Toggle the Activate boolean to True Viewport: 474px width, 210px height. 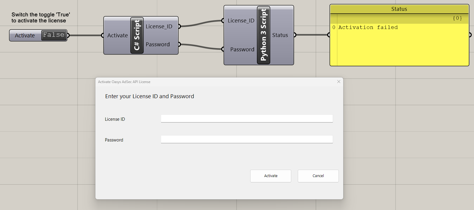(54, 35)
